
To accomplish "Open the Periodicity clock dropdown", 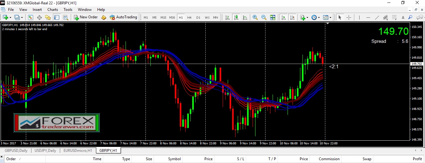I will 318,17.
